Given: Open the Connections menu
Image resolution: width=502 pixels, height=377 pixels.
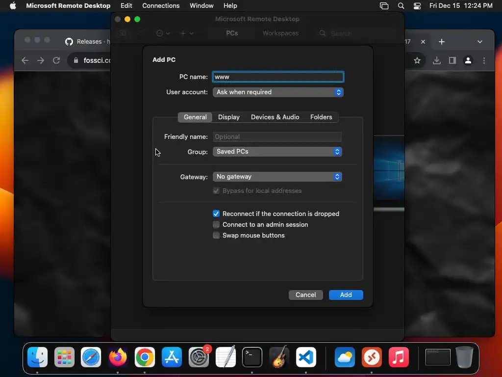Looking at the screenshot, I should tap(161, 5).
